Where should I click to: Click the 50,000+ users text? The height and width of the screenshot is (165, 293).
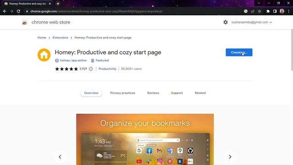coord(131,69)
